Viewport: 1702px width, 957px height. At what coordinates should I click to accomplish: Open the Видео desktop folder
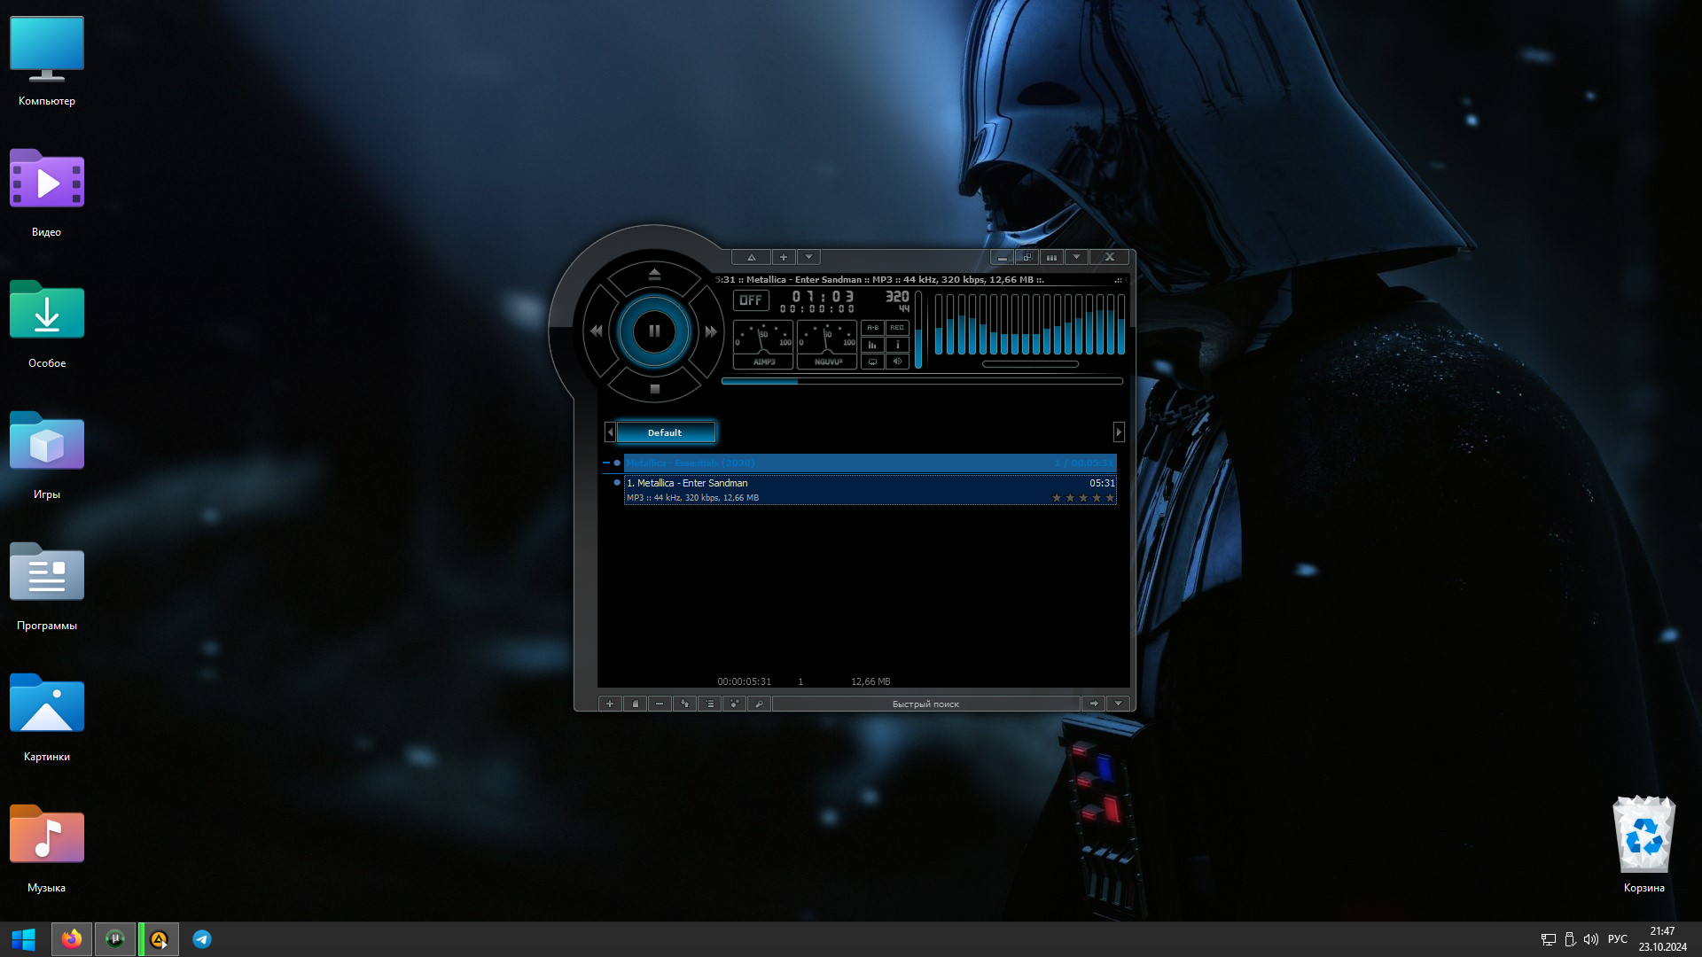(x=47, y=193)
